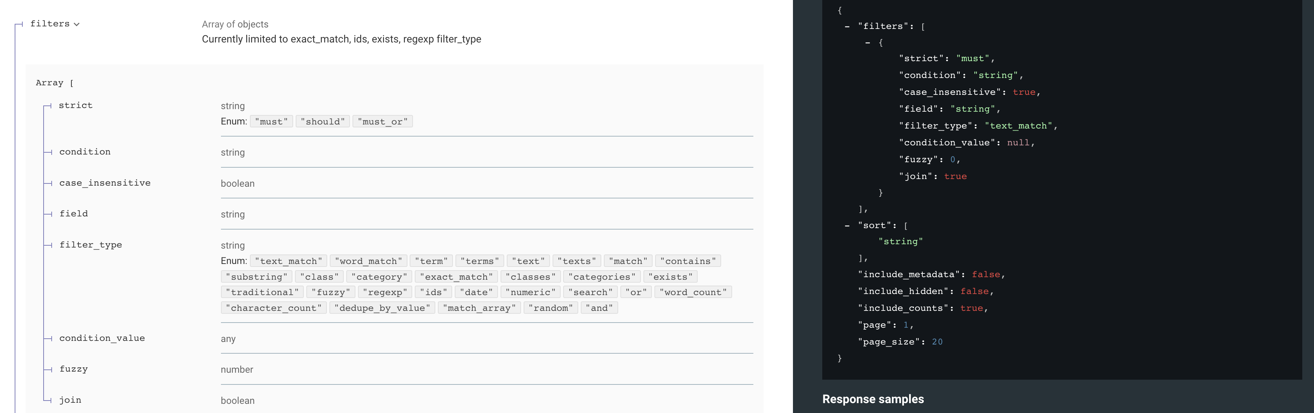Image resolution: width=1314 pixels, height=413 pixels.
Task: Collapse the filters property chevron
Action: point(77,25)
